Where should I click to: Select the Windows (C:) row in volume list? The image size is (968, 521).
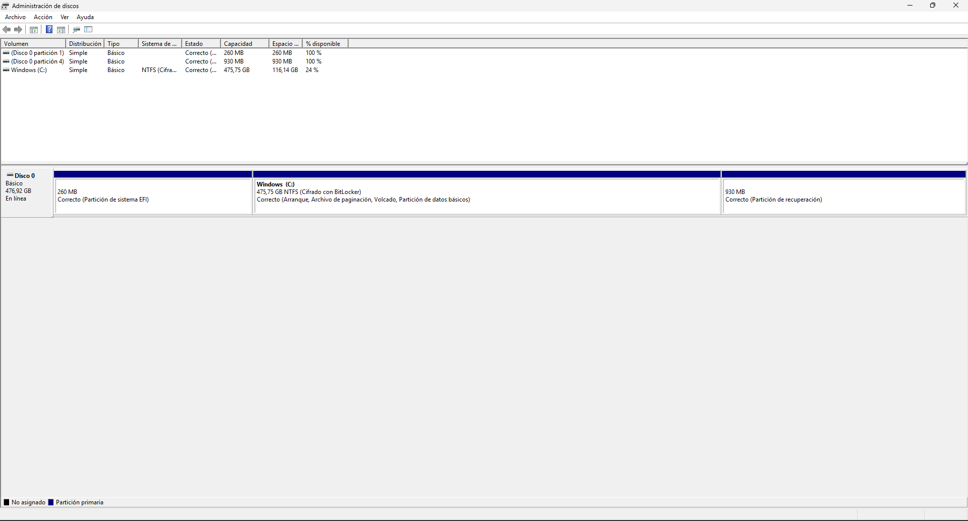(175, 70)
